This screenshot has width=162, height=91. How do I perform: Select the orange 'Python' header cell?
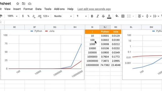point(105,32)
